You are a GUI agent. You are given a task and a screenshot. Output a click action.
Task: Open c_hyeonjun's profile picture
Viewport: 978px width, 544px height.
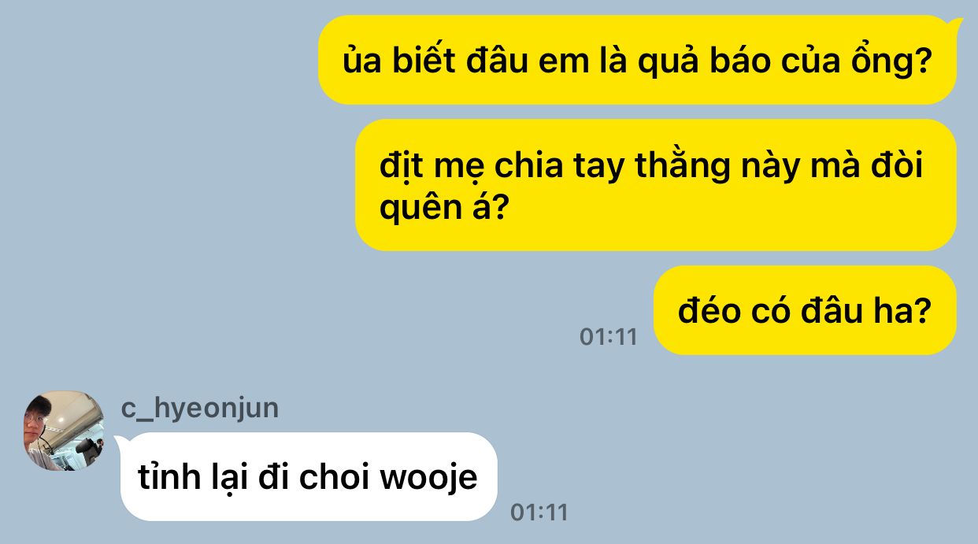pyautogui.click(x=64, y=431)
